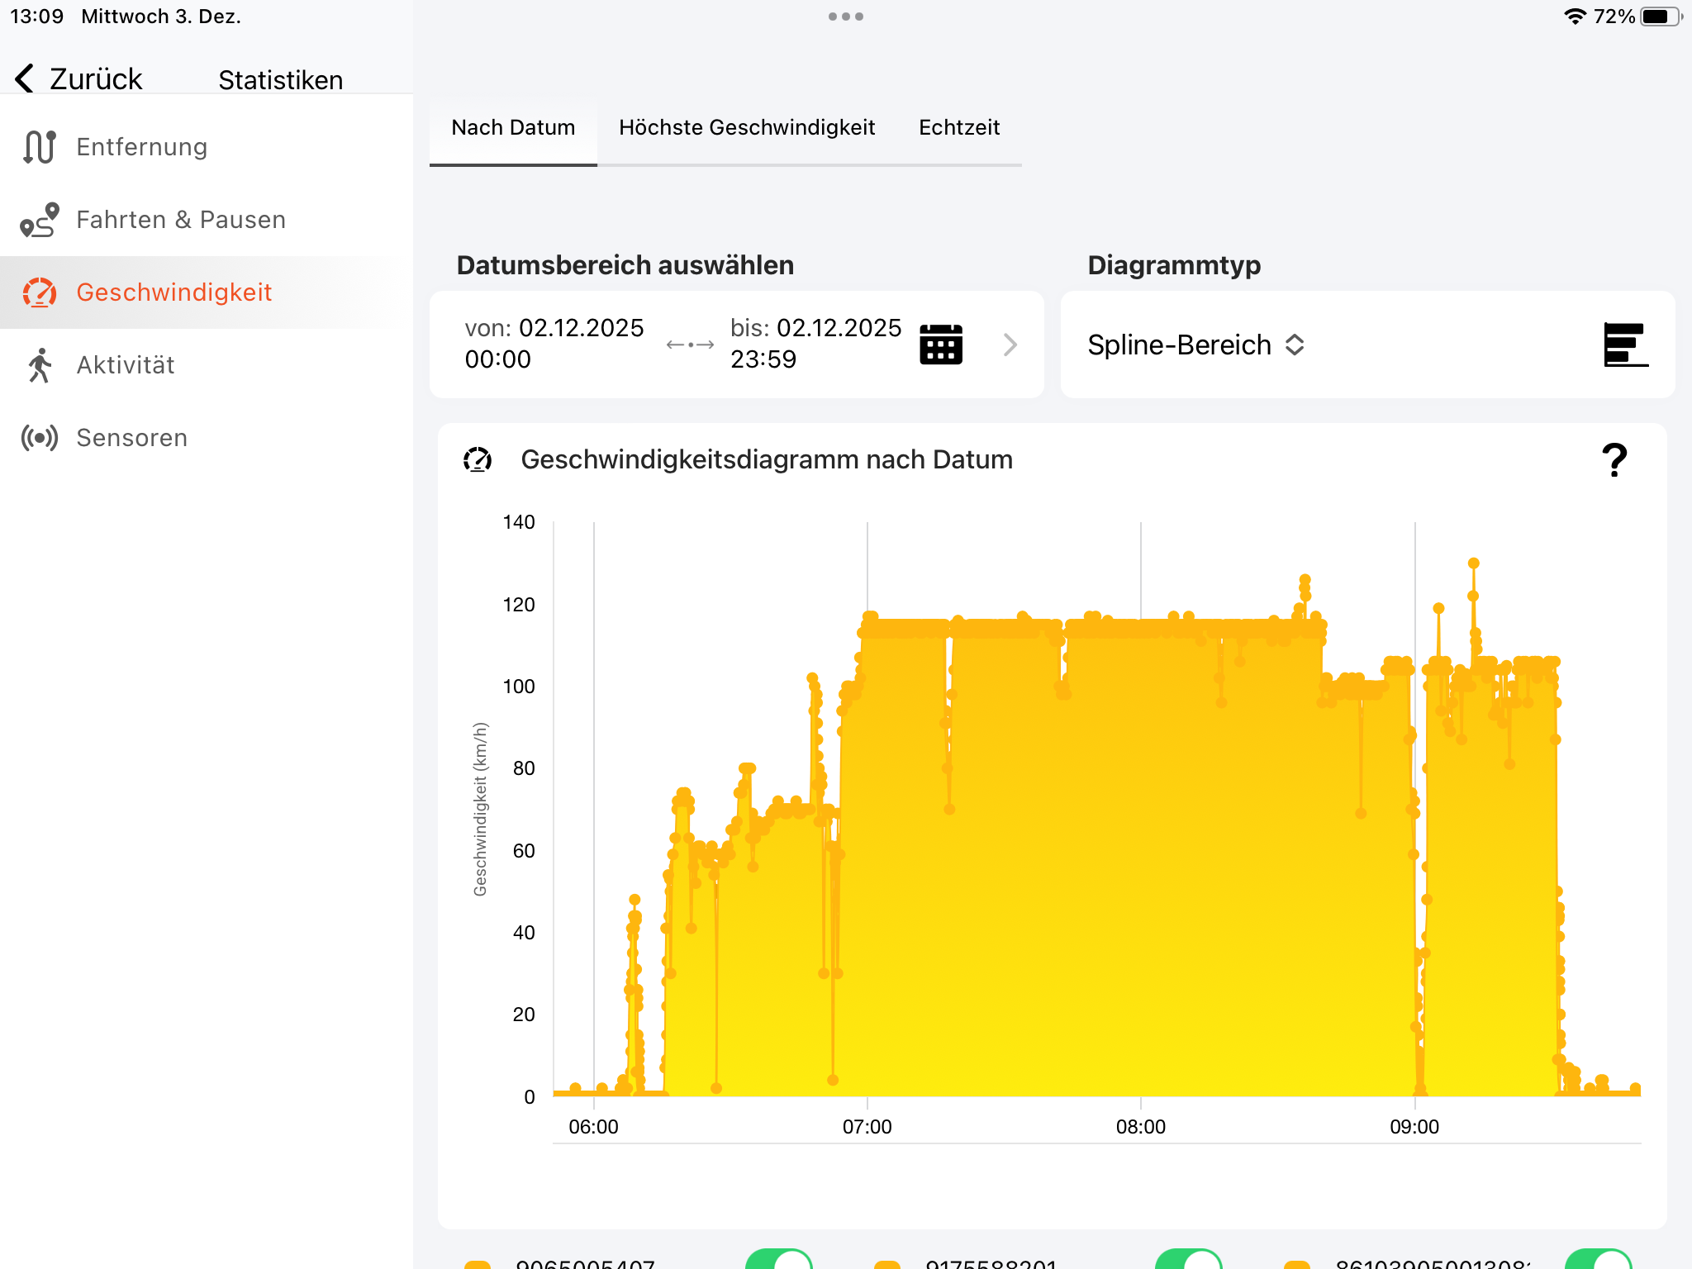Expand date range with right chevron
The image size is (1692, 1269).
coord(1010,345)
